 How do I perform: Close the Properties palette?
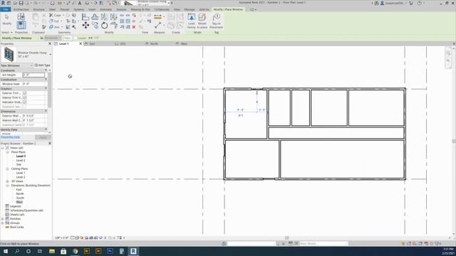pyautogui.click(x=49, y=44)
